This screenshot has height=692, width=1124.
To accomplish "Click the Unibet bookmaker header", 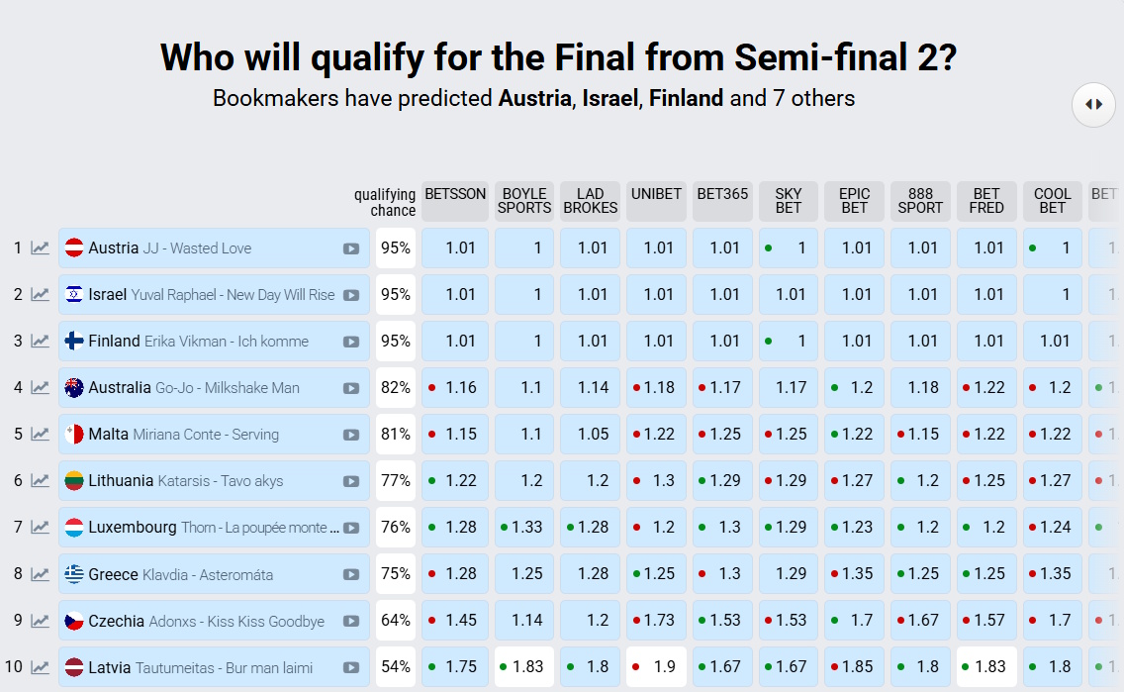I will pos(656,201).
